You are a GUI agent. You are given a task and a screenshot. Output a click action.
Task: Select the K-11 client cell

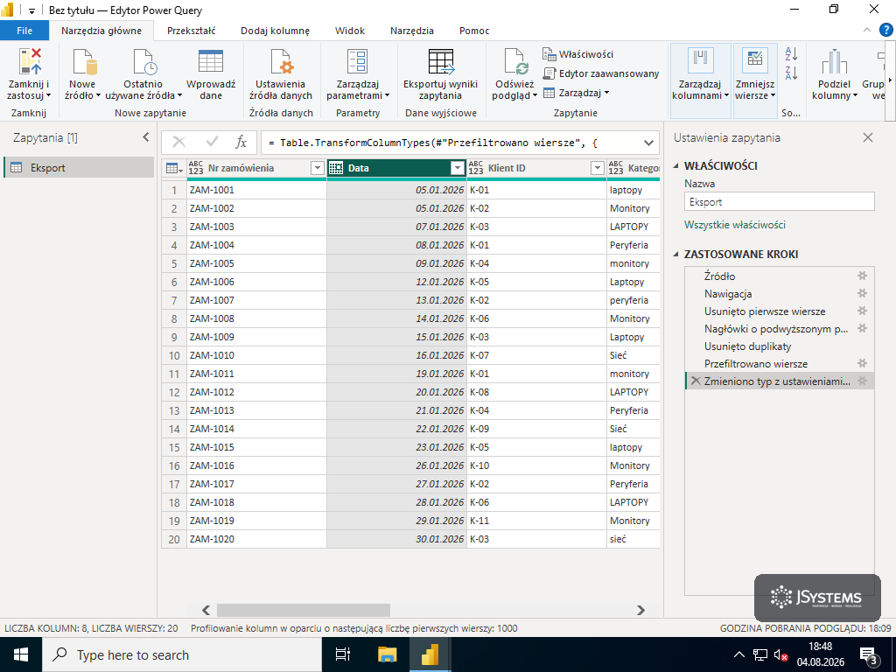[x=536, y=521]
